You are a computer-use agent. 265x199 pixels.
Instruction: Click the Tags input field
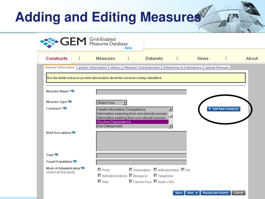pos(141,155)
